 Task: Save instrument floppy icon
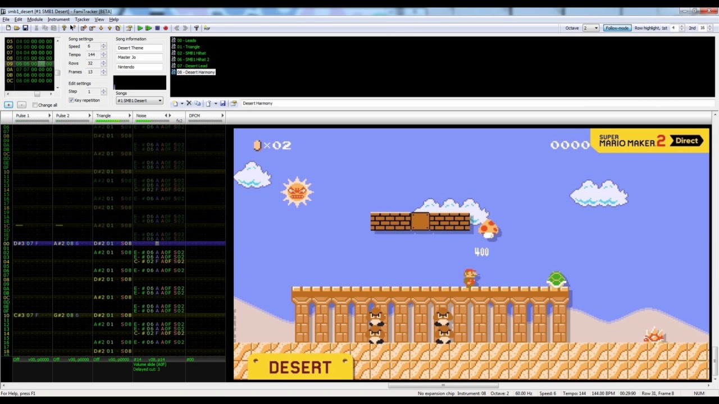point(223,103)
